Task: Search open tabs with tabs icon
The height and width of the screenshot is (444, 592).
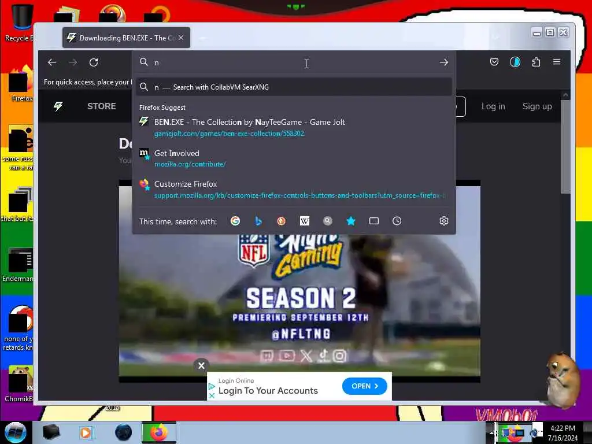Action: pos(374,221)
